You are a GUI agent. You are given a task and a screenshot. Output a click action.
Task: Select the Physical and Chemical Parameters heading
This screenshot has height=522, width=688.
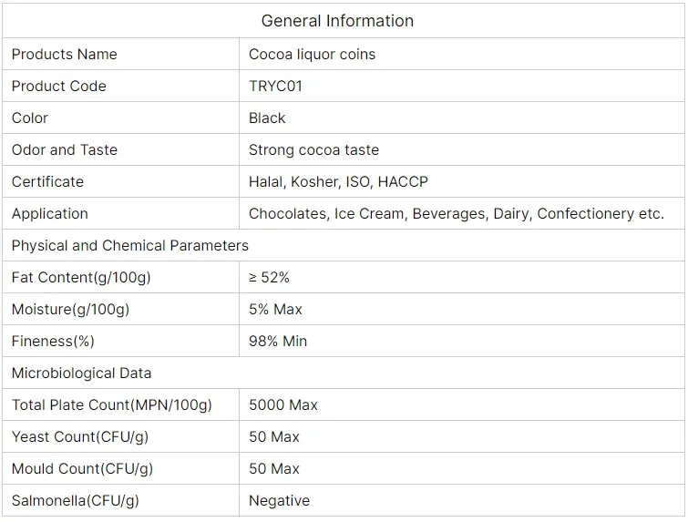[130, 246]
